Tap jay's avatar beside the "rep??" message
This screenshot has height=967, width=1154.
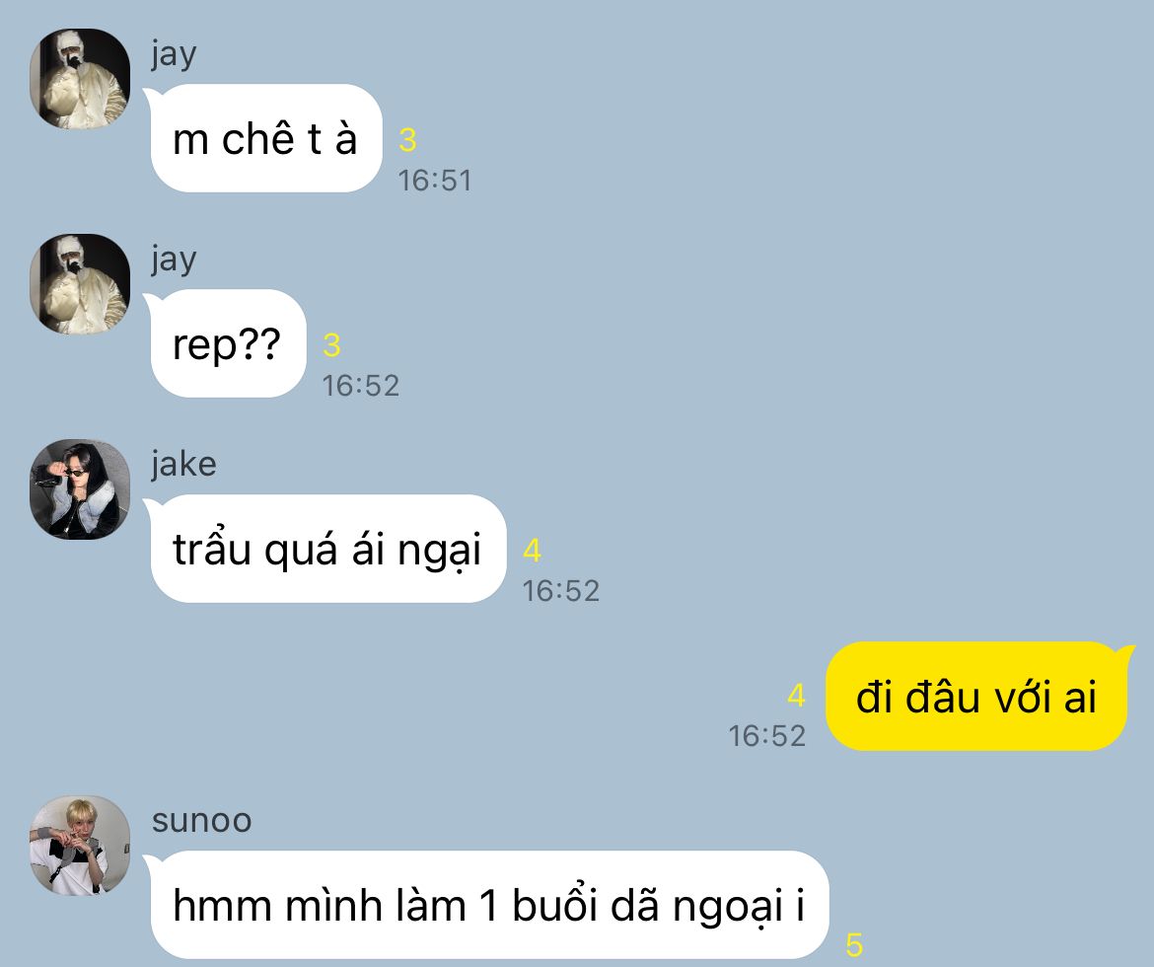click(80, 284)
